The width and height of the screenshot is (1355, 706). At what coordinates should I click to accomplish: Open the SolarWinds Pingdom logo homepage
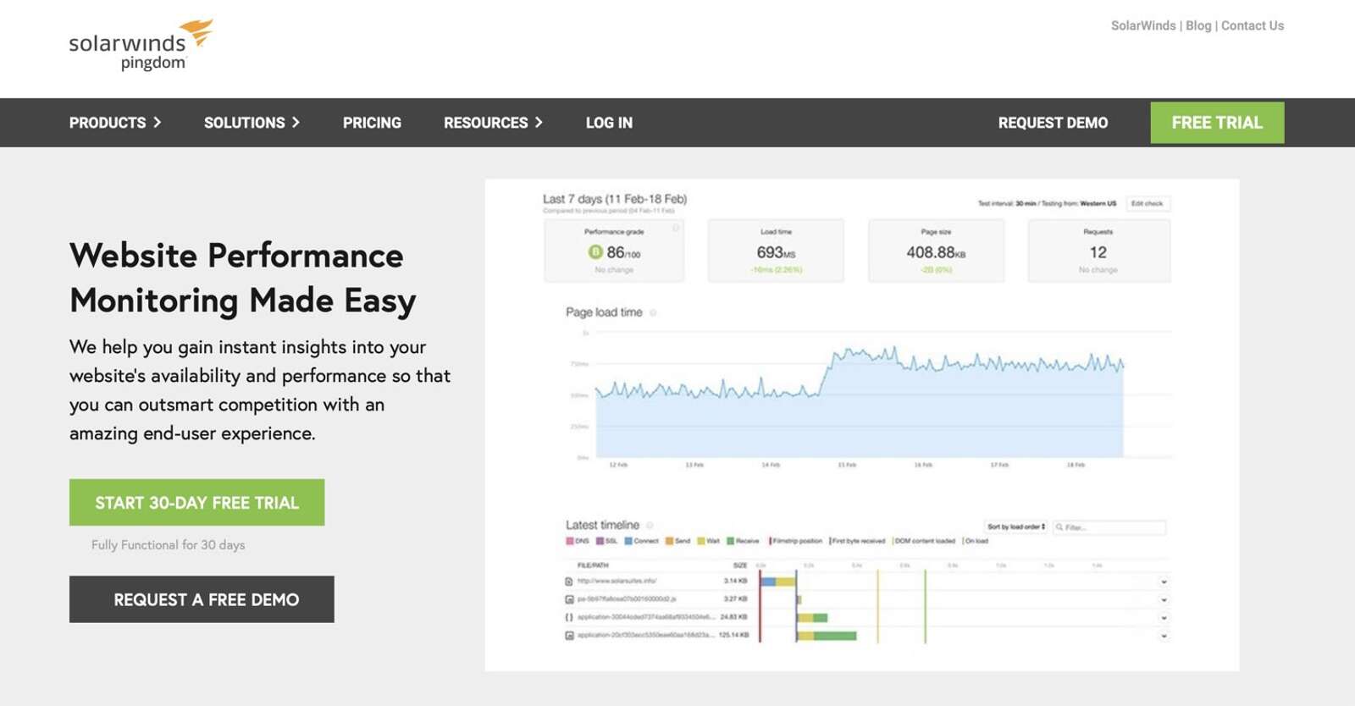[x=141, y=46]
